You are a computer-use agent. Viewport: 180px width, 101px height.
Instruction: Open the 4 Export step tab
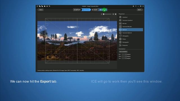click(103, 10)
